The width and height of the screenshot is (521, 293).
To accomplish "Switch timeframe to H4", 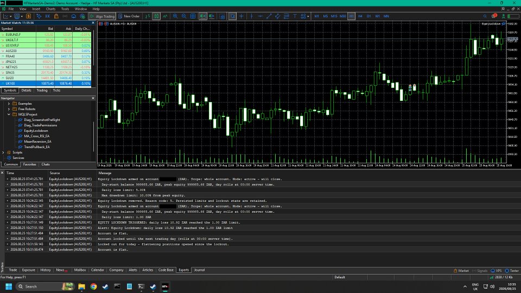I will [x=360, y=16].
